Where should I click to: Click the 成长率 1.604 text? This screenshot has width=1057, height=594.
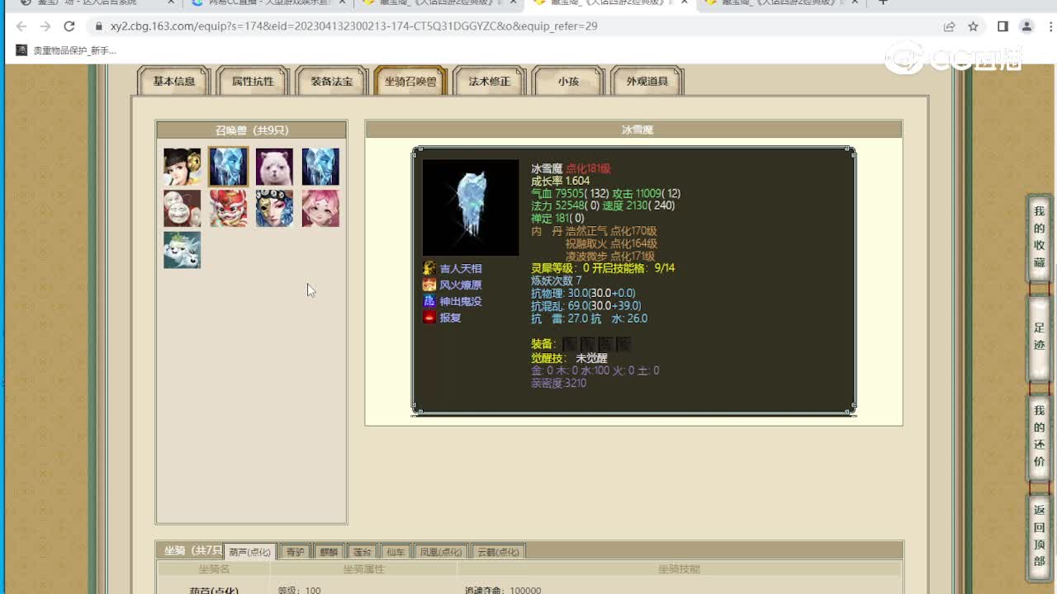coord(561,181)
